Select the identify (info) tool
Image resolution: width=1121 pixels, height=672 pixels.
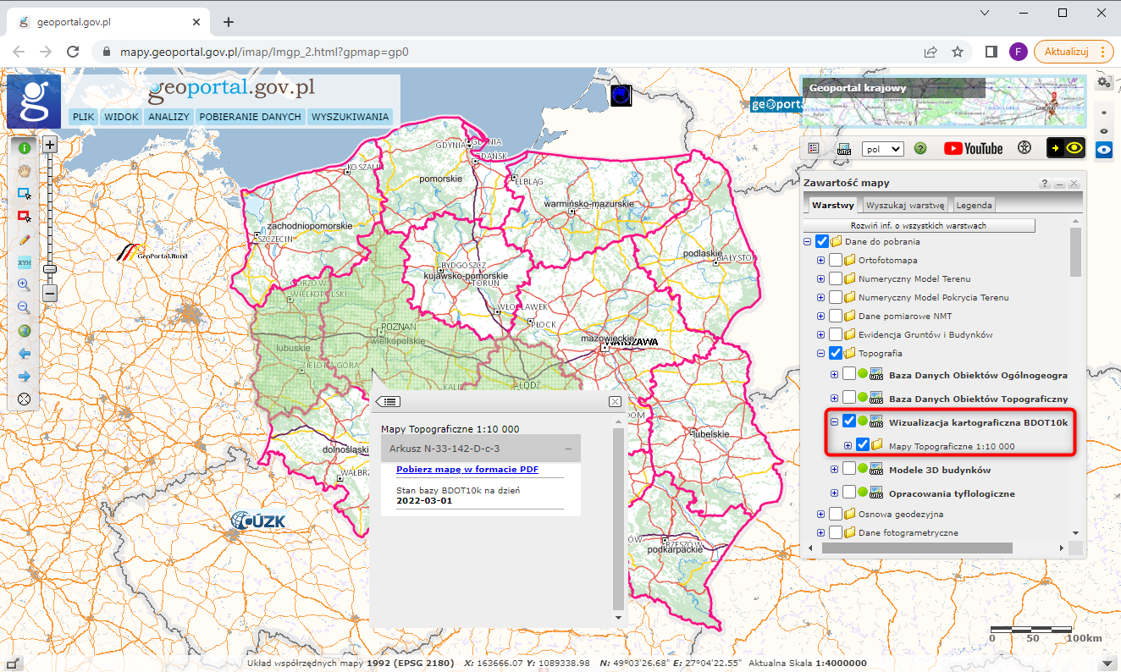click(24, 147)
